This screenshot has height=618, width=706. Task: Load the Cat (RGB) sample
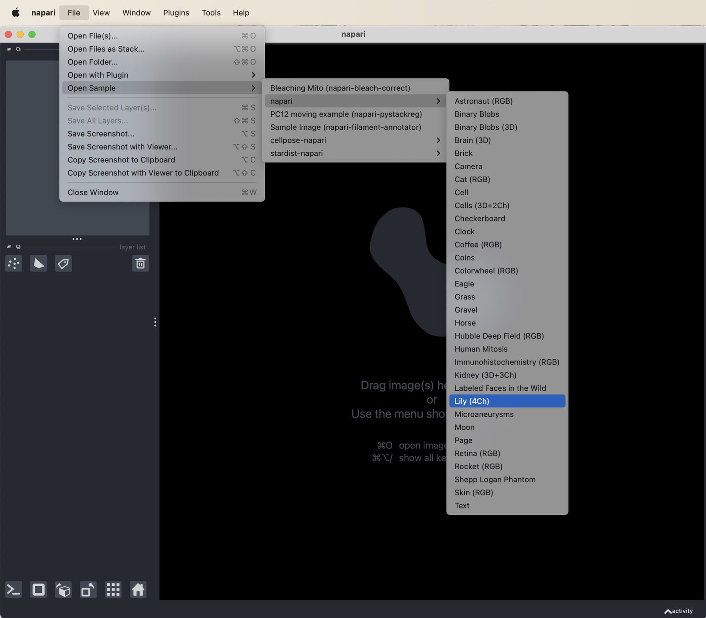click(x=507, y=179)
